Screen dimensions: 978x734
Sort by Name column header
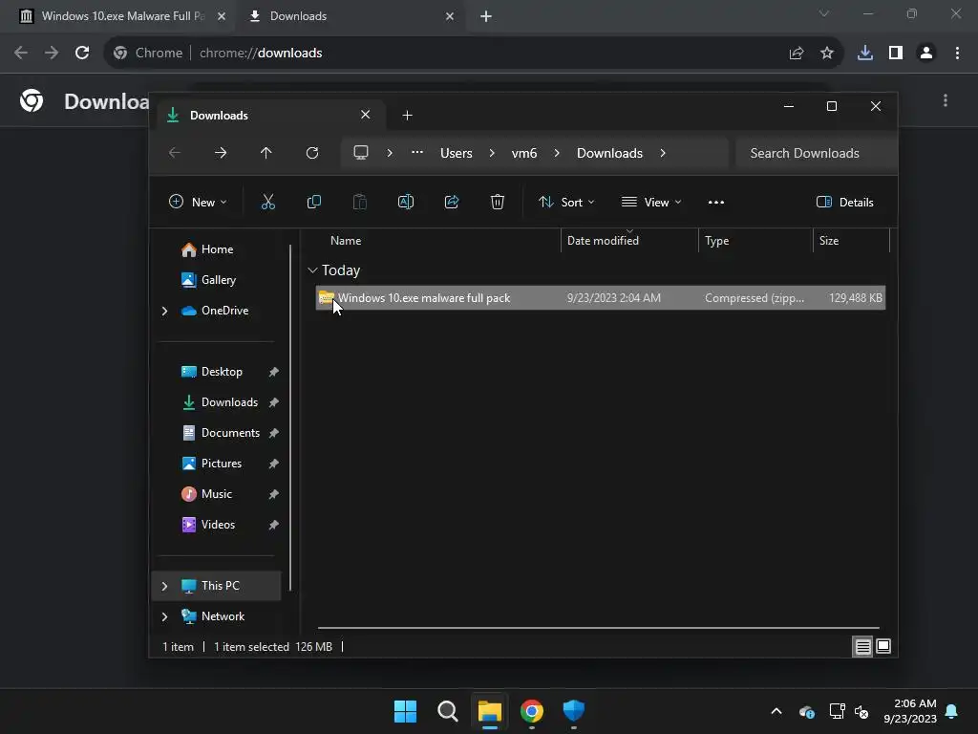[x=346, y=240]
